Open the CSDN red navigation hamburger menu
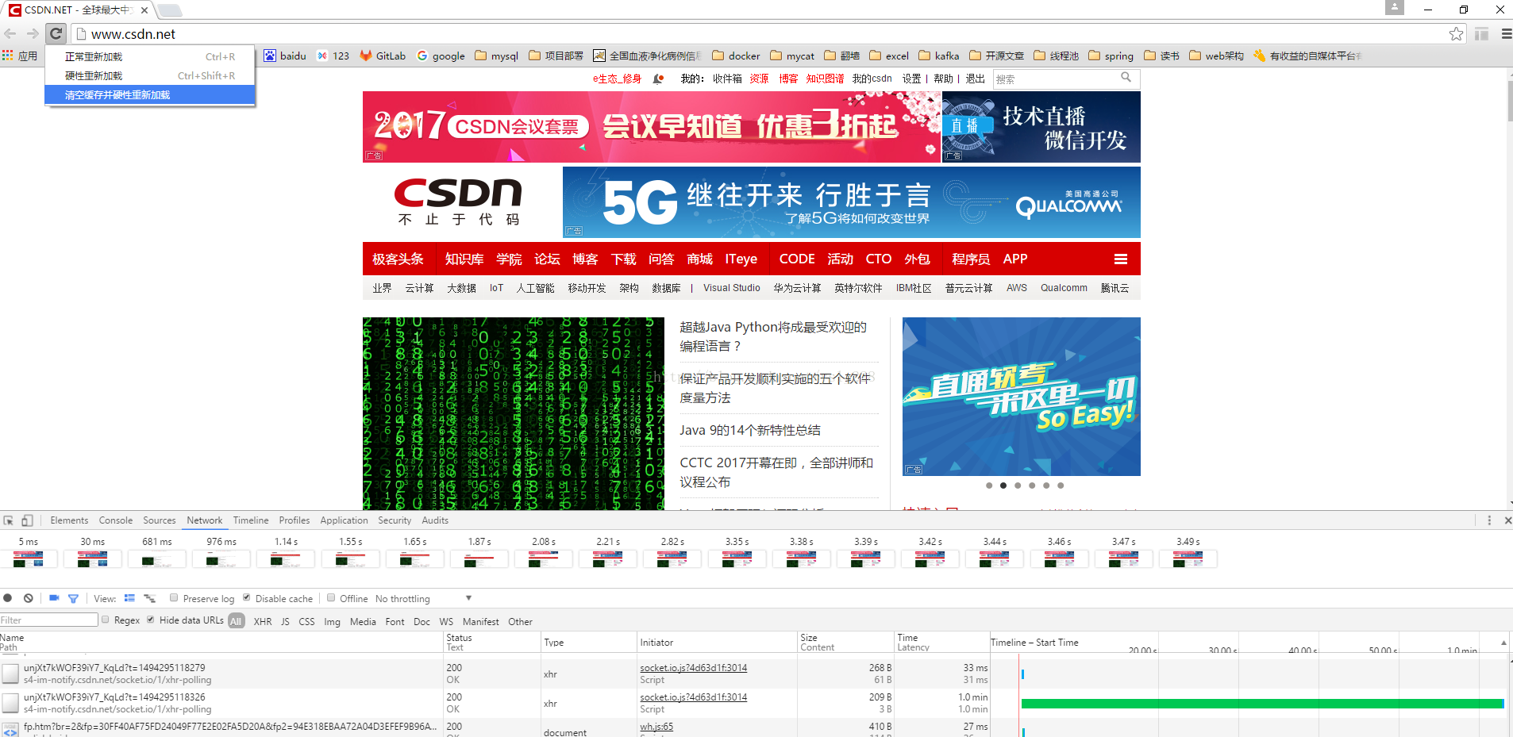This screenshot has height=737, width=1513. coord(1121,259)
